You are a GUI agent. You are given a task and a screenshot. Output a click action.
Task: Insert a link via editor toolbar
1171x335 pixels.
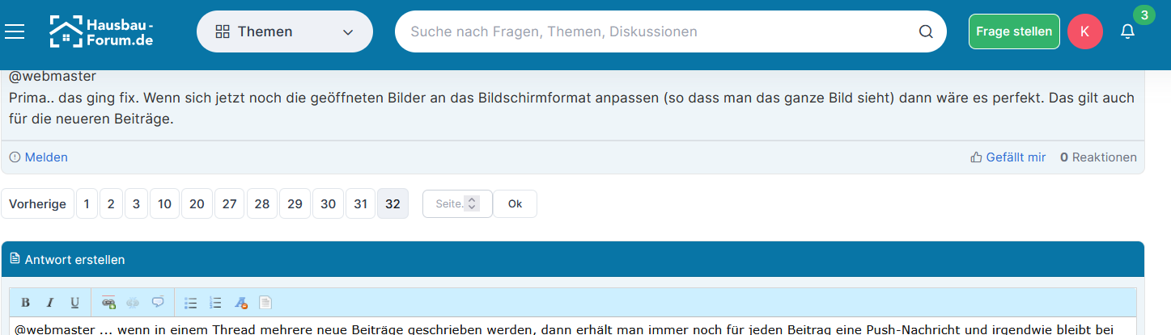[108, 303]
